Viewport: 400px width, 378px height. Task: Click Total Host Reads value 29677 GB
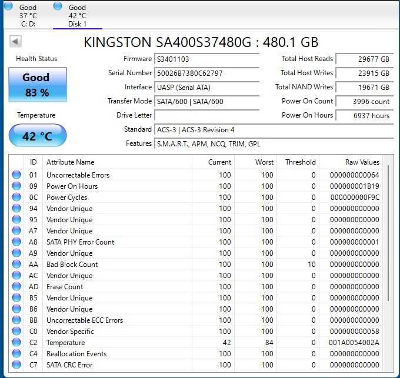(x=365, y=59)
